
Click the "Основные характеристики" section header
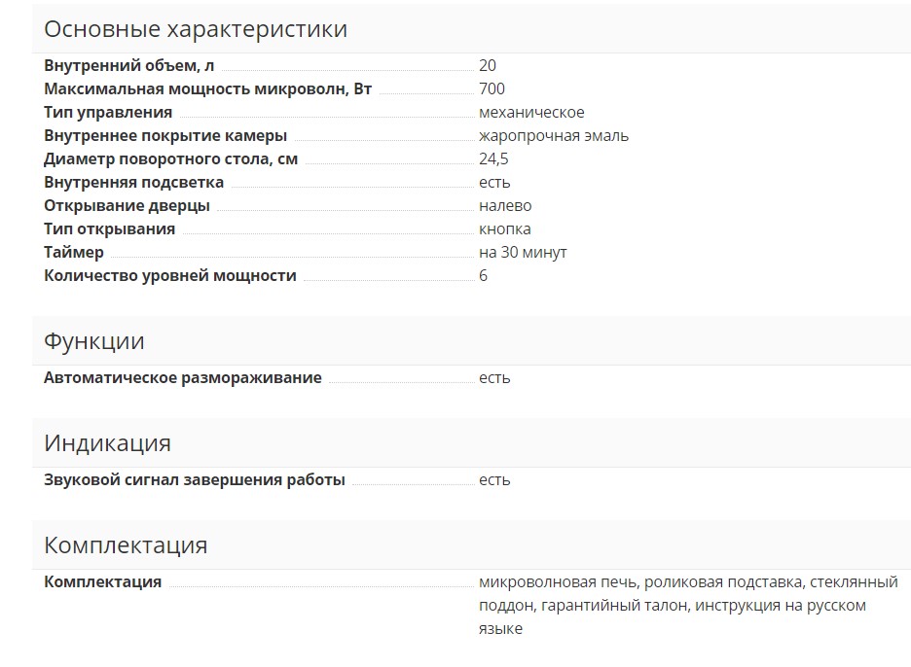click(196, 29)
